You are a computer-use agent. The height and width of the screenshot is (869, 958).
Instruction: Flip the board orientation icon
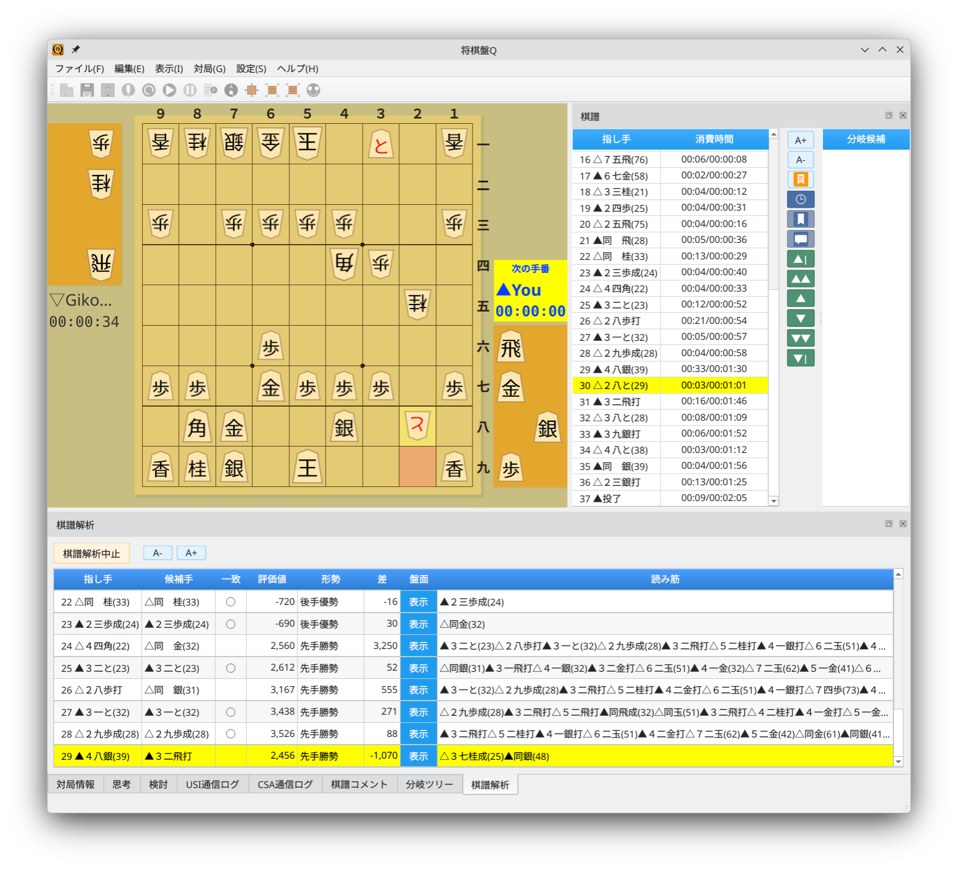[251, 90]
